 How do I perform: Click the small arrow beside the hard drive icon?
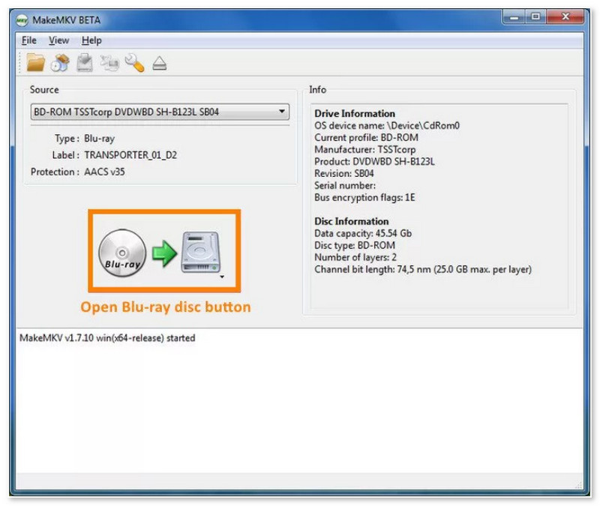point(223,277)
